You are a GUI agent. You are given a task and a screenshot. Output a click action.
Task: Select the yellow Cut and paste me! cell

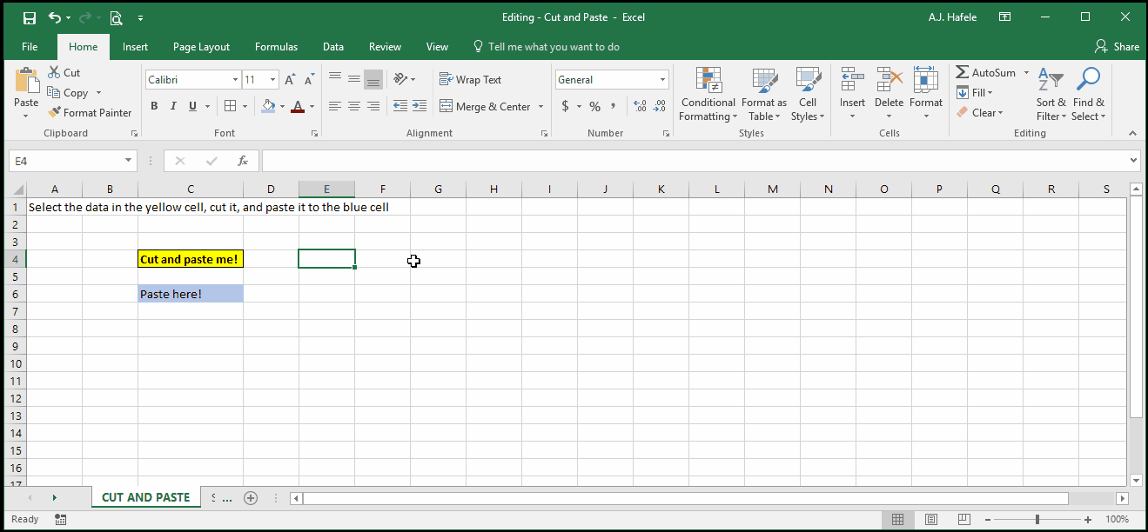click(190, 259)
